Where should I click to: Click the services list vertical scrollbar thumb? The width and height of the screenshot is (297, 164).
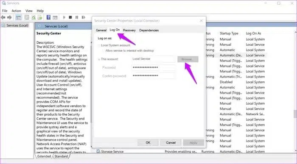click(x=295, y=114)
